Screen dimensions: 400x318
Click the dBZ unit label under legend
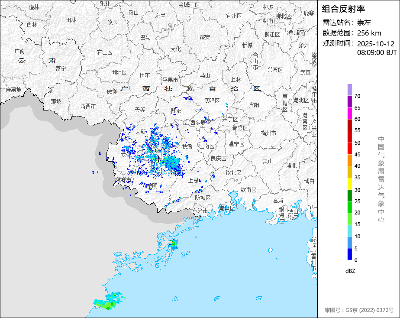pyautogui.click(x=351, y=271)
